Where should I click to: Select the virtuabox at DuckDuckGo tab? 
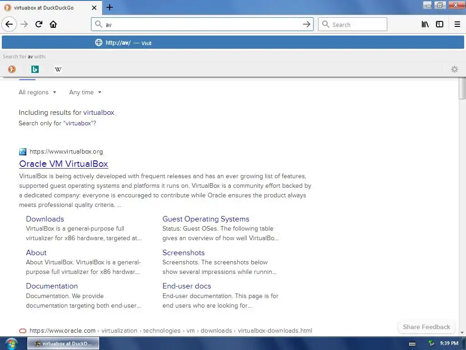click(51, 8)
